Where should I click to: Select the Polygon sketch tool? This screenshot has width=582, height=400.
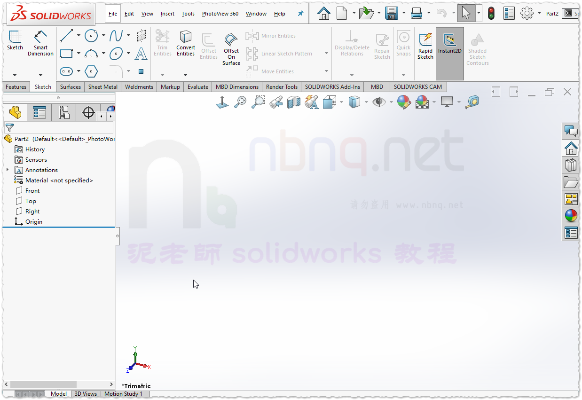tap(91, 71)
